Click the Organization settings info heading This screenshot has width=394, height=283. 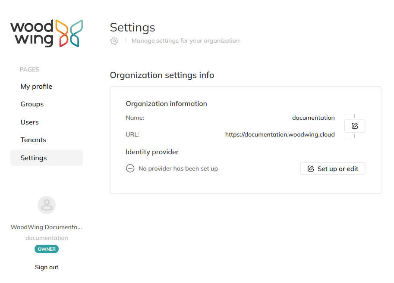click(162, 75)
